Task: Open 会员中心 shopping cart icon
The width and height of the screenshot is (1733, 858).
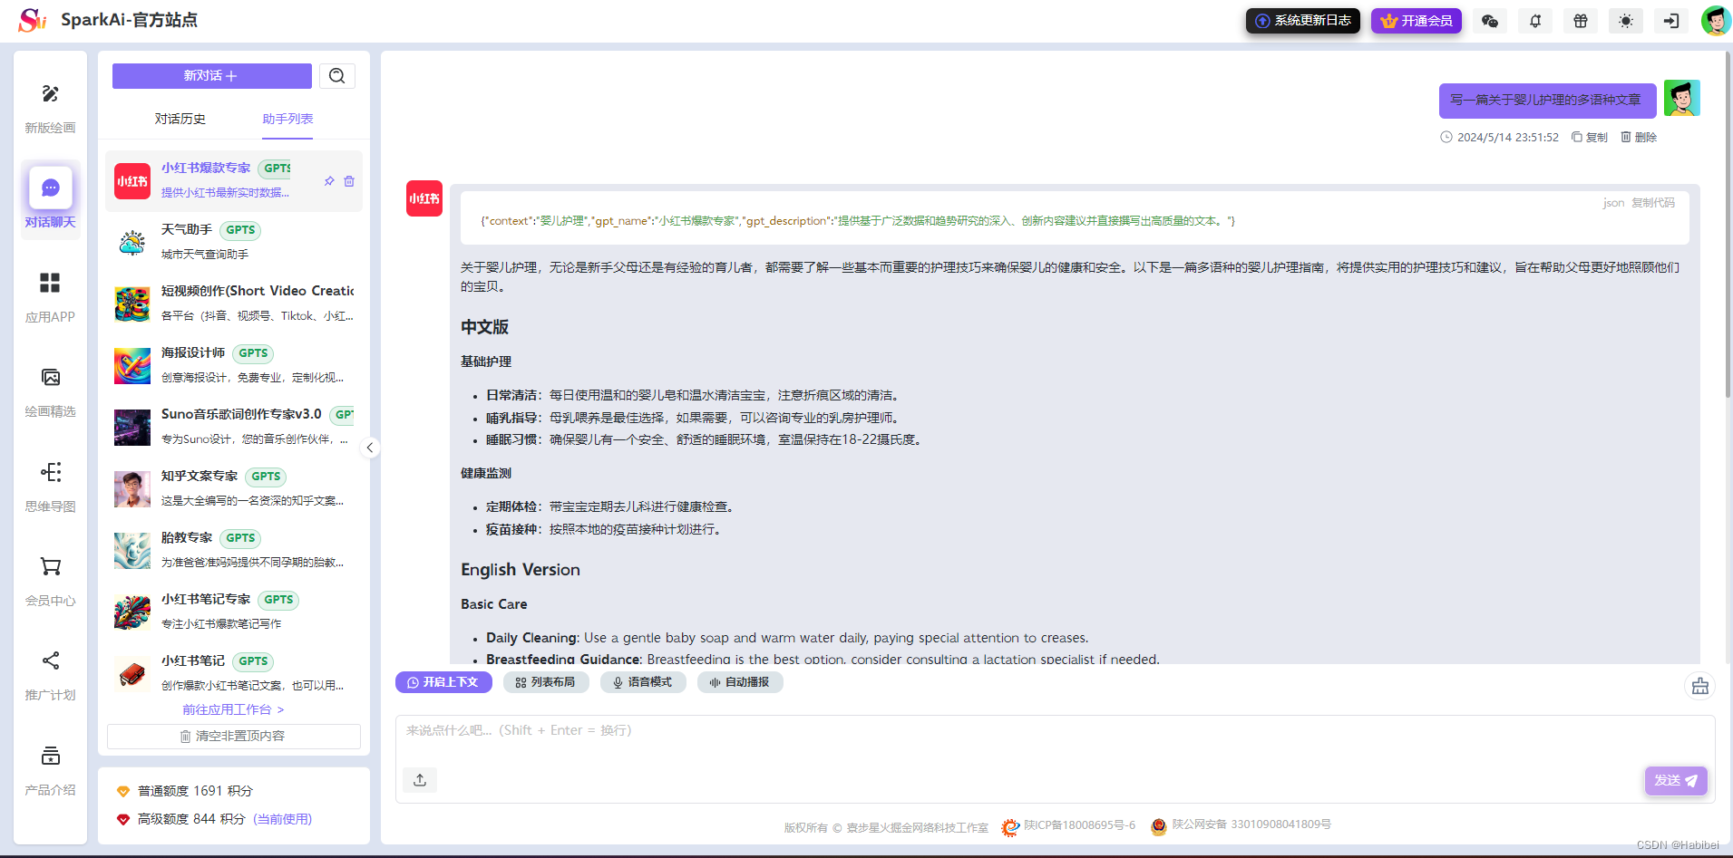Action: click(50, 567)
